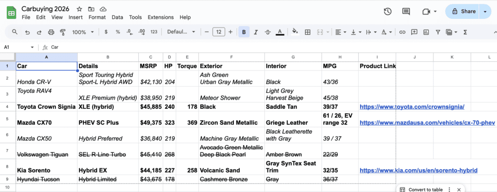Screen dimensions: 497x192
Task: Open horizontal align dropdown
Action: tap(340, 32)
